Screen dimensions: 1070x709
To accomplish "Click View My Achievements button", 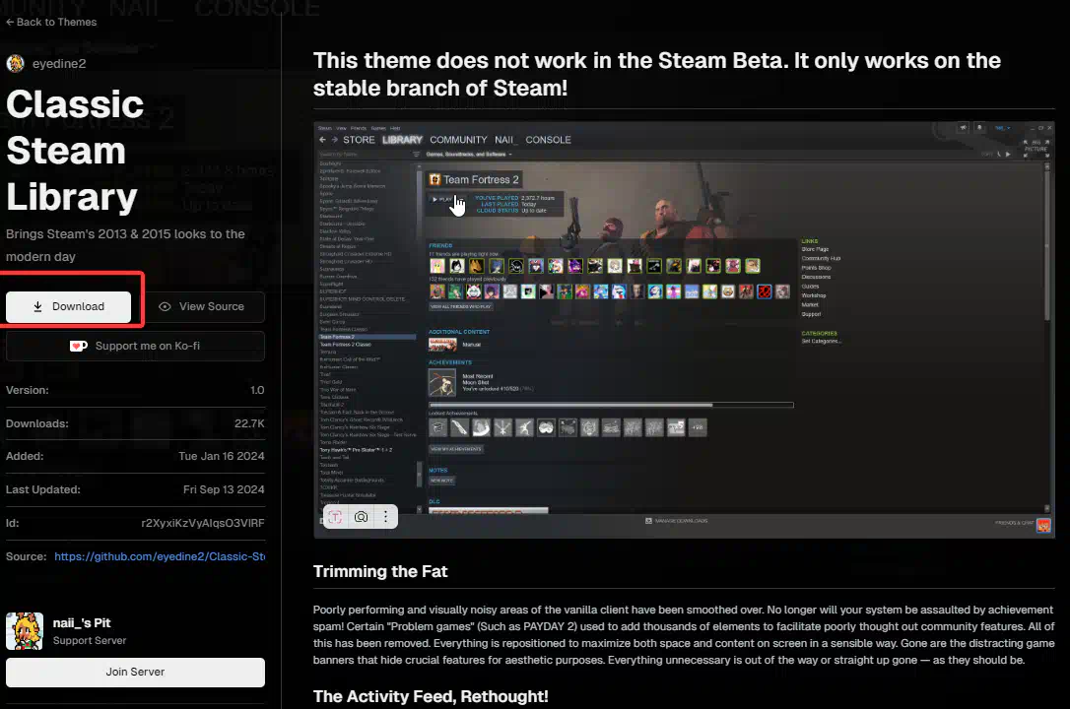I will tap(456, 449).
